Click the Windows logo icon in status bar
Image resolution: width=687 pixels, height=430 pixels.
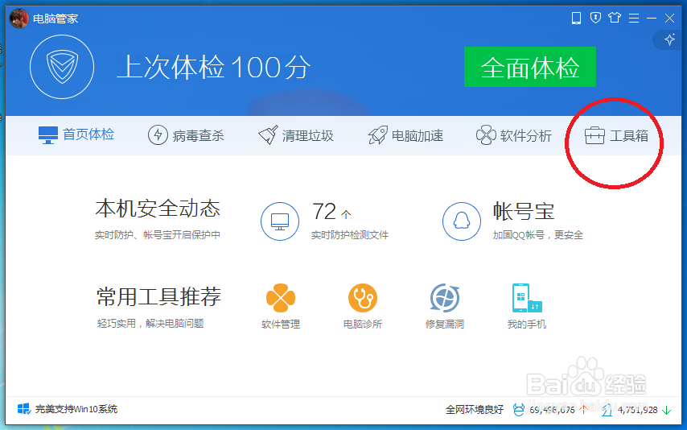pos(24,409)
